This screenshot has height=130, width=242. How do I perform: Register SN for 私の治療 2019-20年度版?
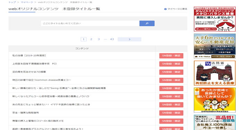click(171, 56)
